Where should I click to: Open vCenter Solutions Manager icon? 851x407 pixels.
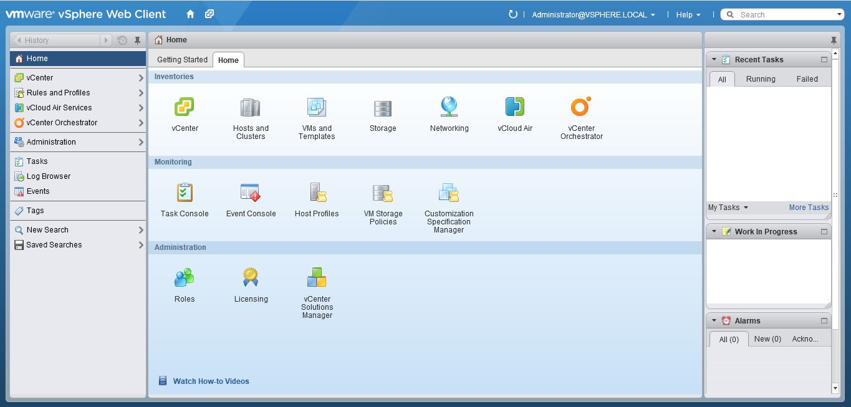[317, 278]
